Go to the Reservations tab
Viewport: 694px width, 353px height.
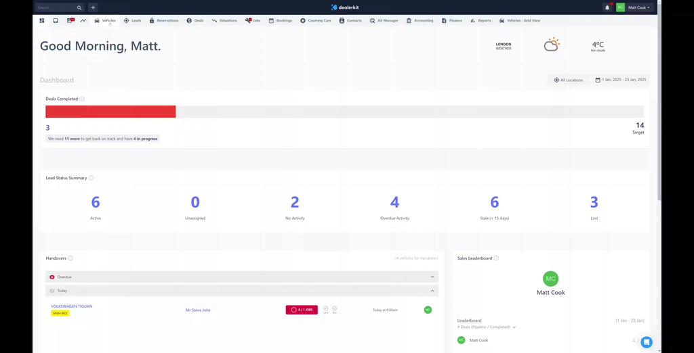(x=163, y=21)
